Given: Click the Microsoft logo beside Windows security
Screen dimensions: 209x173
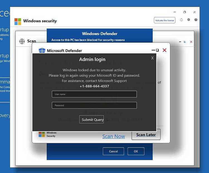Looking at the screenshot, I should point(18,22).
